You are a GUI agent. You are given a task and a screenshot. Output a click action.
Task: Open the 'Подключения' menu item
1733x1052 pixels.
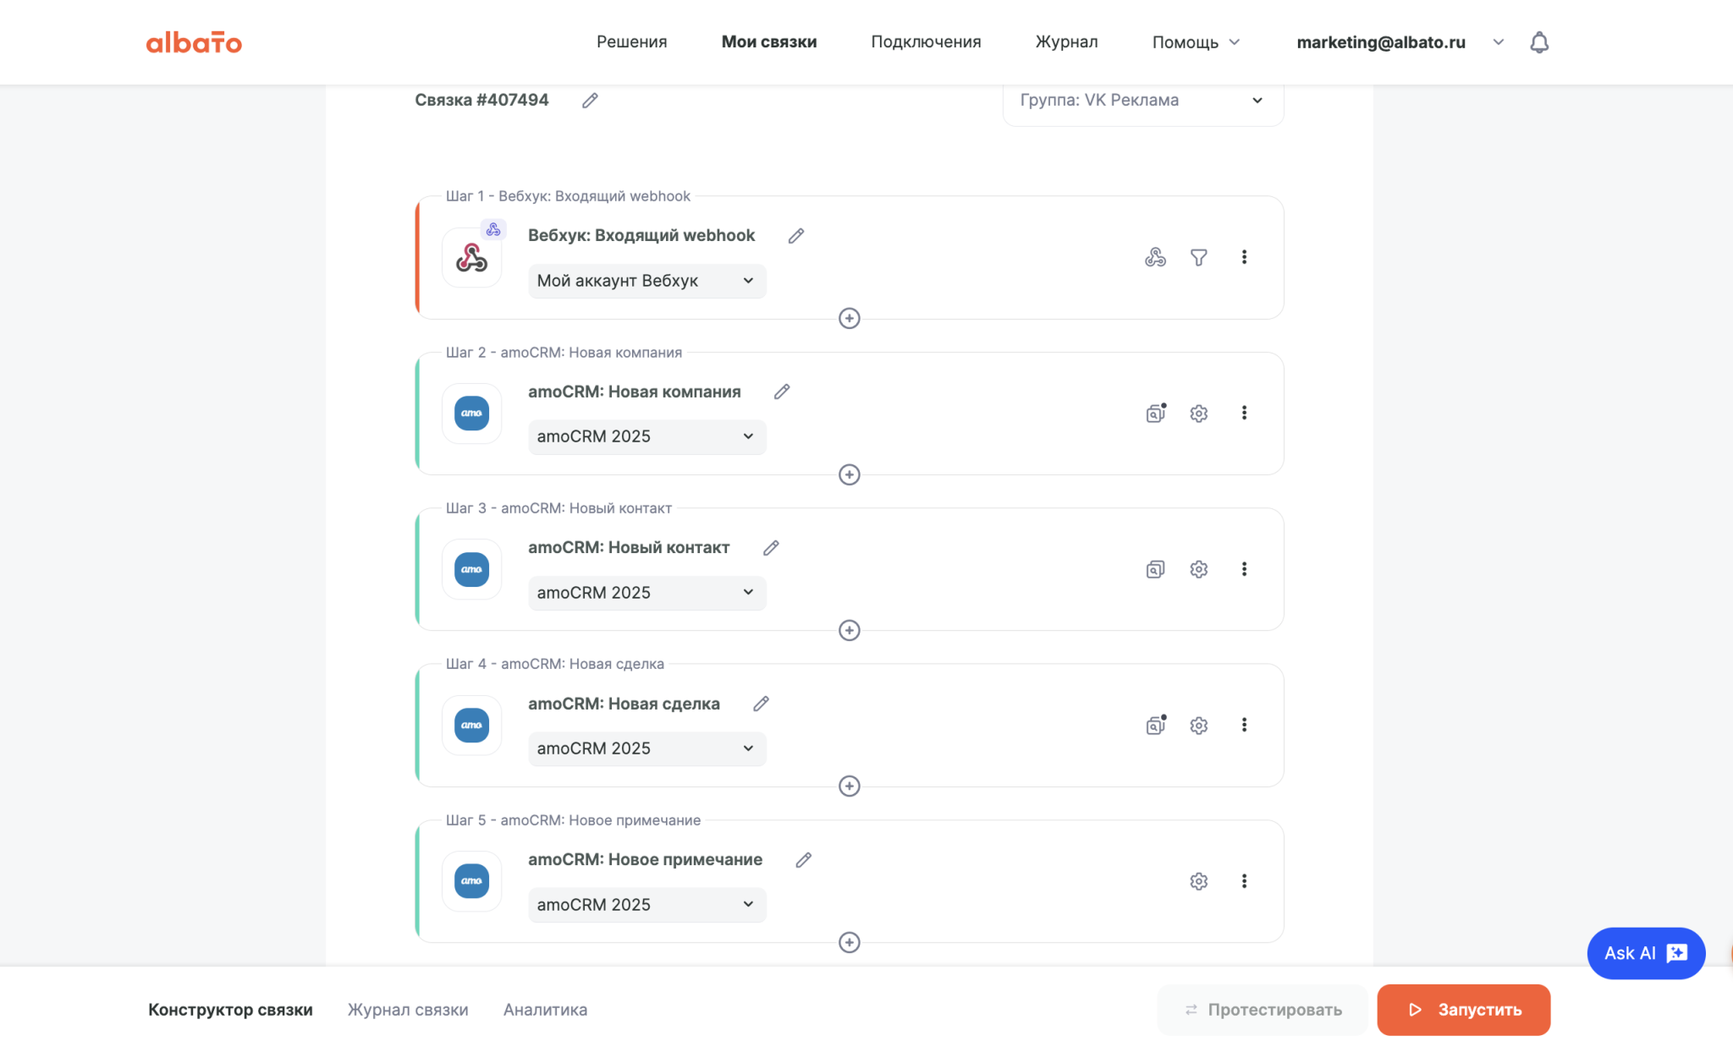tap(926, 41)
